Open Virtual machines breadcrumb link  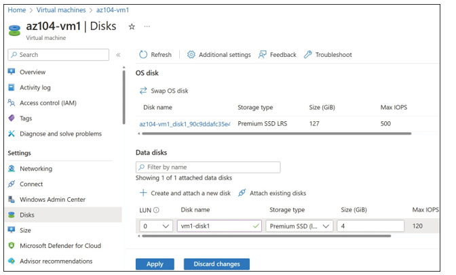click(x=61, y=10)
